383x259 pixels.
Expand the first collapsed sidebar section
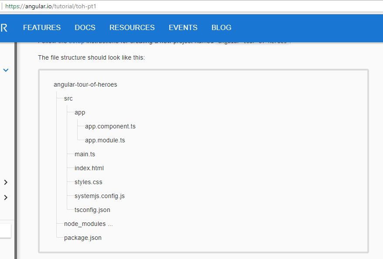coord(6,182)
